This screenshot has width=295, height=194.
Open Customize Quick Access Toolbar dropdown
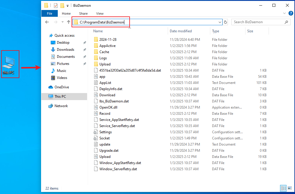(x=67, y=6)
